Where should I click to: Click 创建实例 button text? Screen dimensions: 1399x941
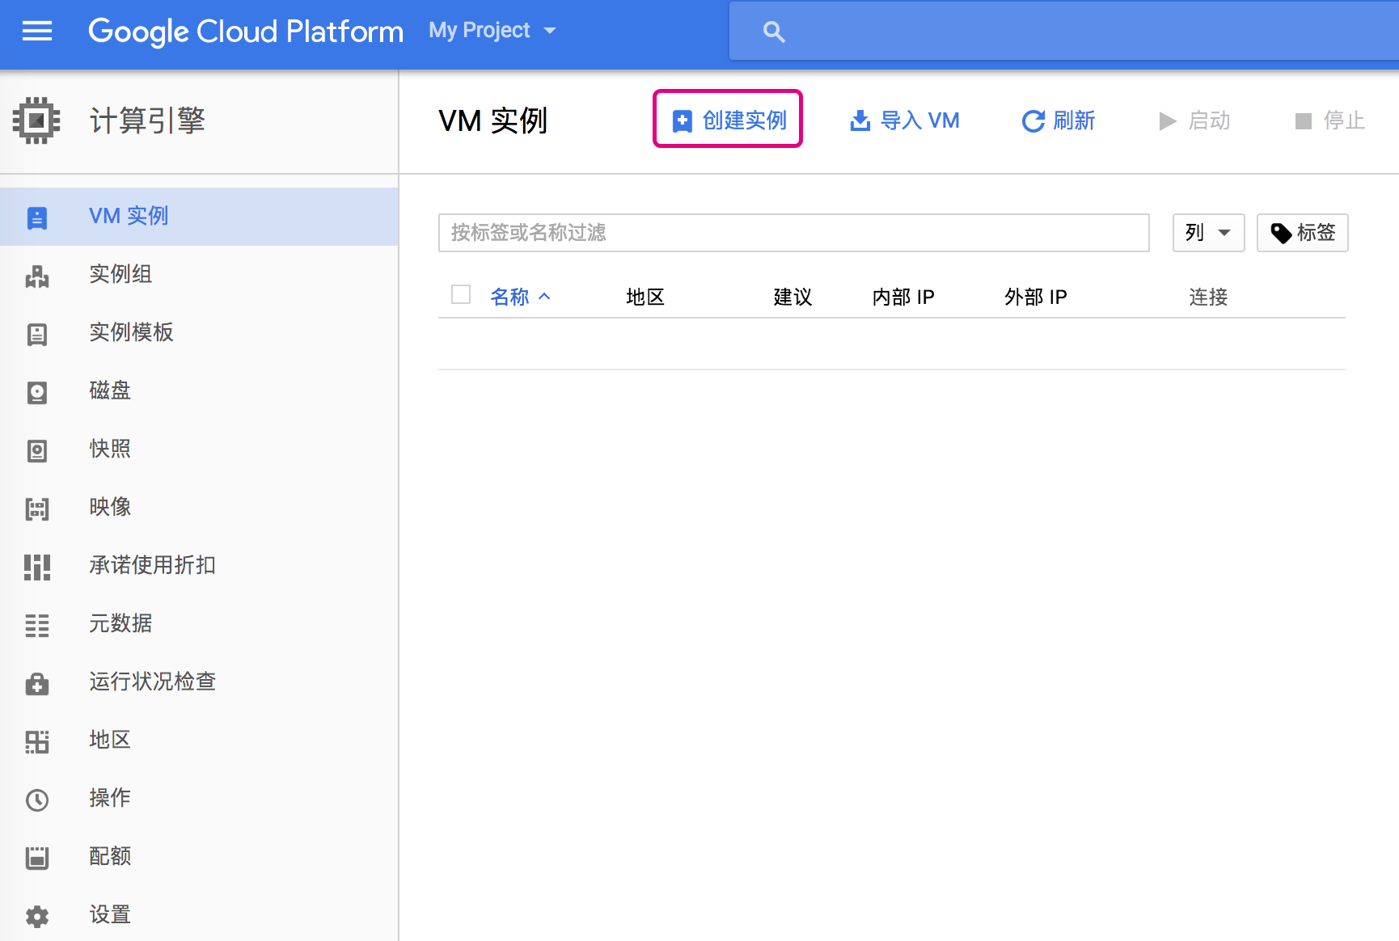pos(745,120)
